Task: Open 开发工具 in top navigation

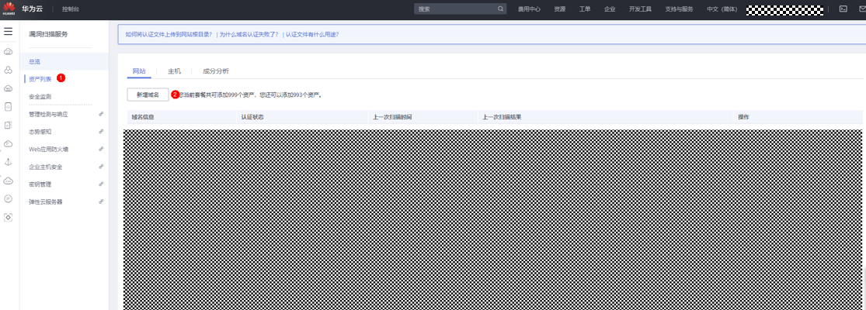Action: click(641, 9)
